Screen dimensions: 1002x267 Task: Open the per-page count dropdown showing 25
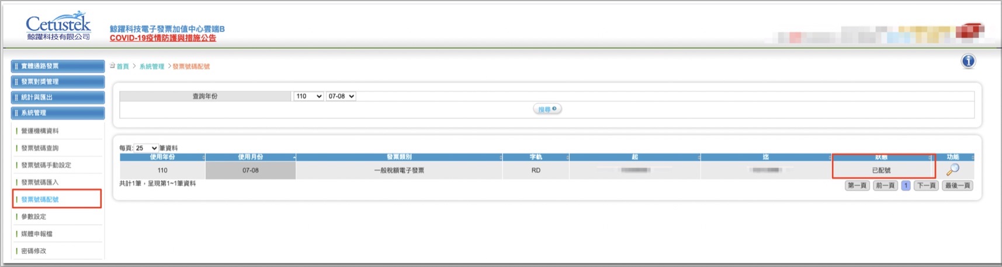pos(146,148)
